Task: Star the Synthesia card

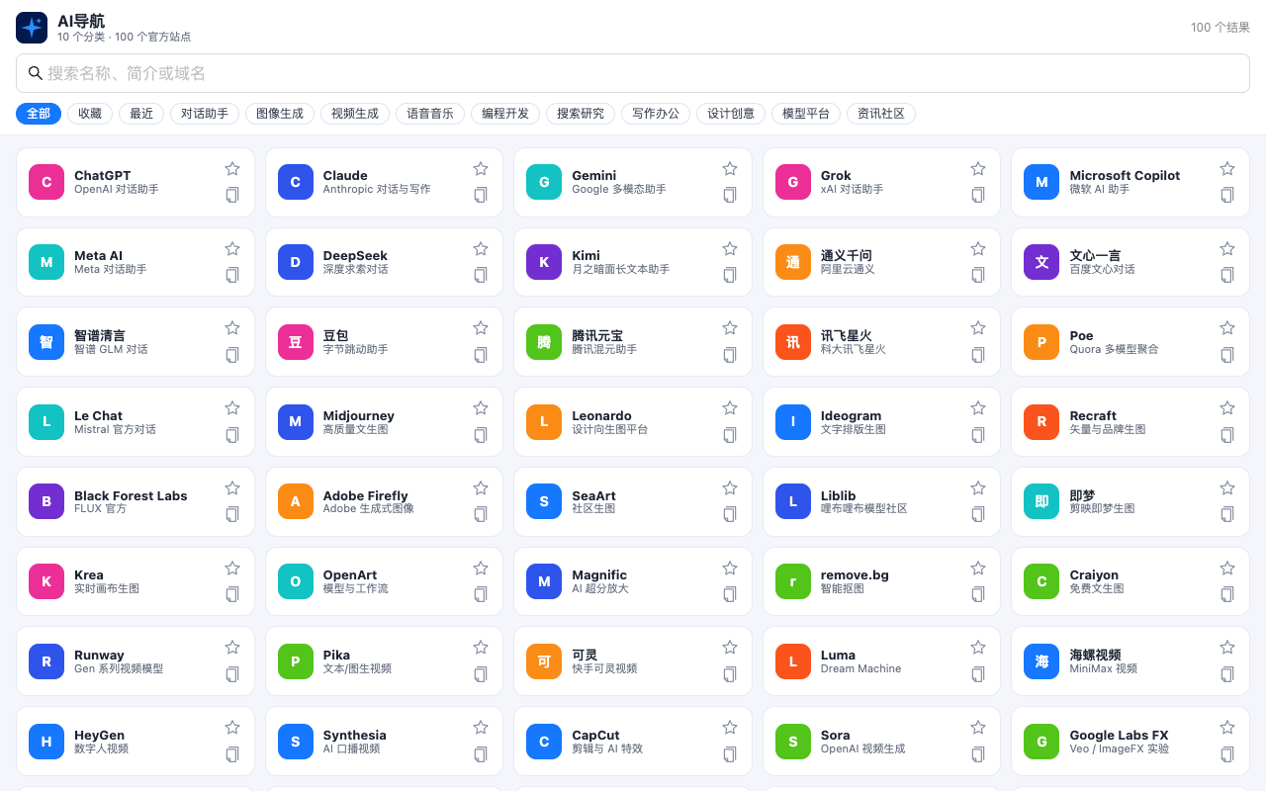Action: click(481, 728)
